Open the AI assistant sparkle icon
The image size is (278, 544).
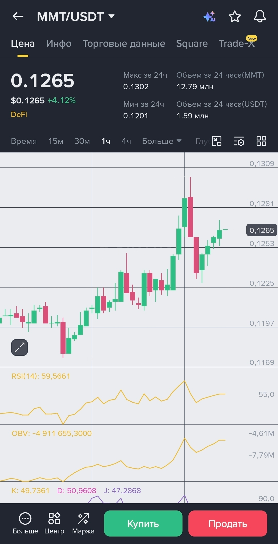pos(209,17)
